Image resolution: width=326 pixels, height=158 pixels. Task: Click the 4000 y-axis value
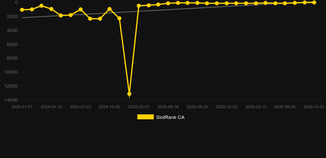coord(12,30)
